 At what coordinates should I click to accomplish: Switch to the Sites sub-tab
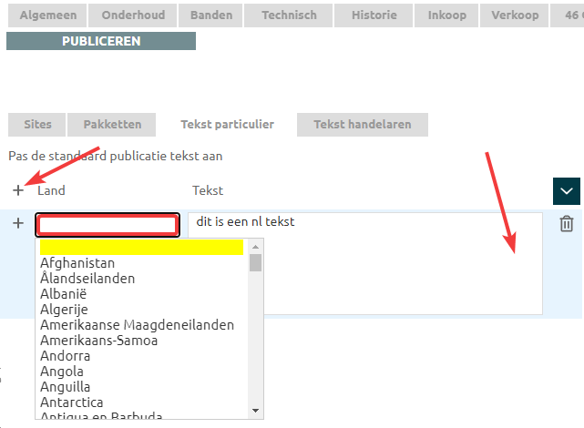tap(37, 125)
